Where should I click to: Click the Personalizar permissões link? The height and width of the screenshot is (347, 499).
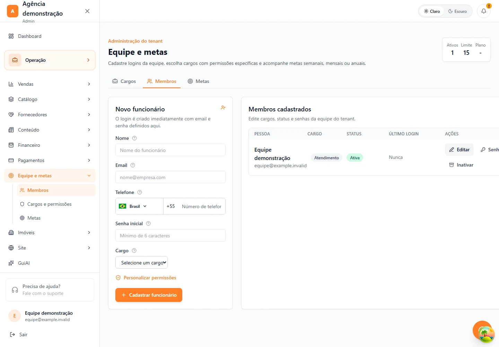[x=146, y=278]
